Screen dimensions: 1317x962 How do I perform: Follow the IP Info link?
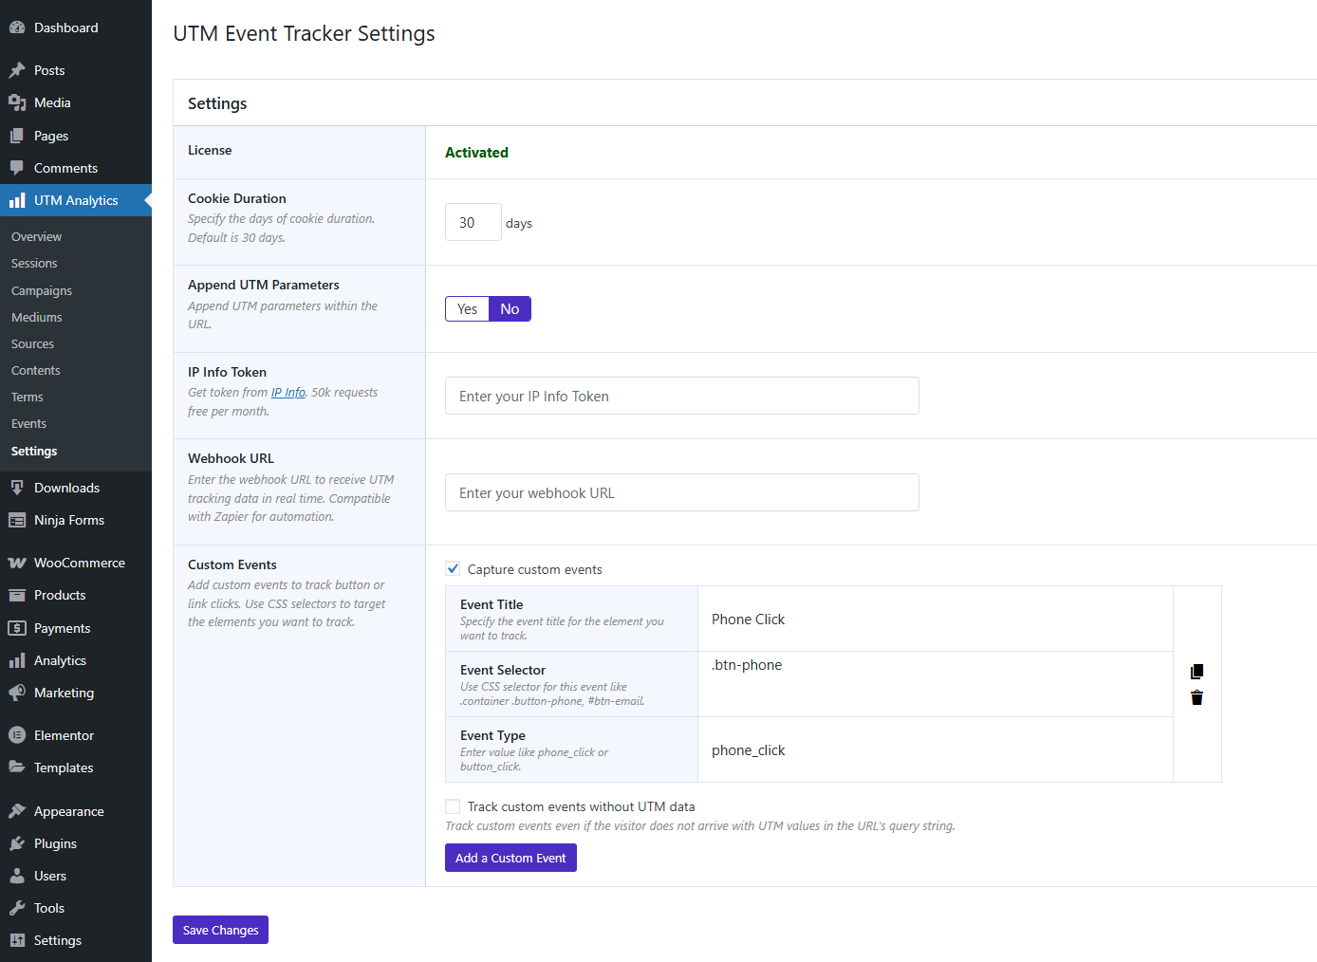pos(288,393)
